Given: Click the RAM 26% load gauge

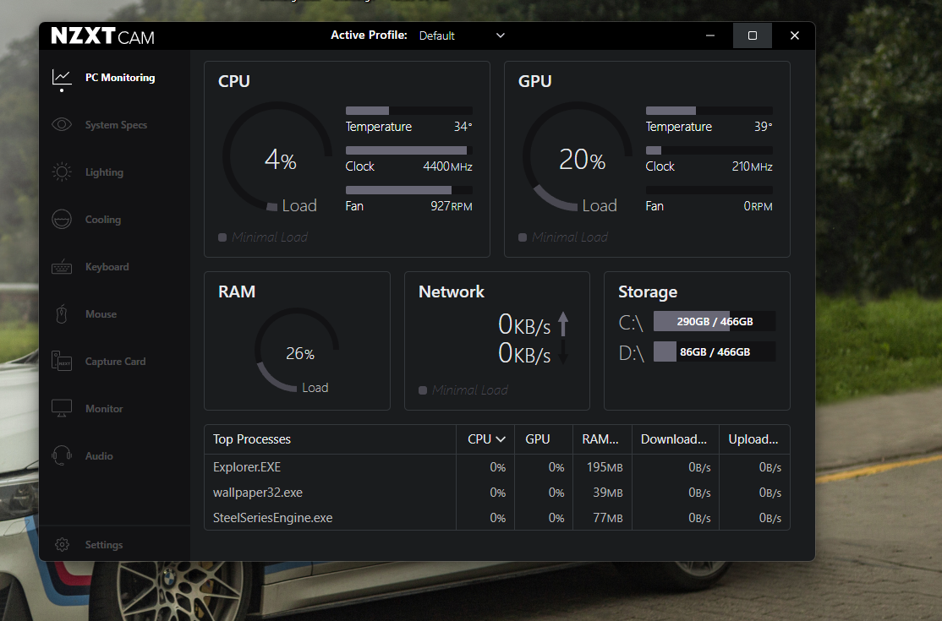Looking at the screenshot, I should tap(297, 351).
